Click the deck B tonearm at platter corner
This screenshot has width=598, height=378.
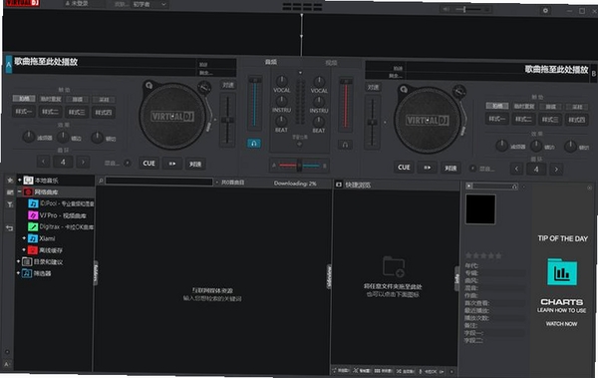460,92
